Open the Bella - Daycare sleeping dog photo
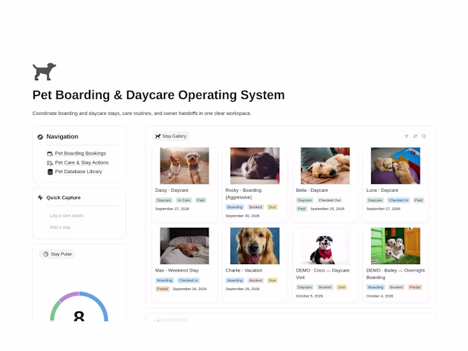The width and height of the screenshot is (468, 351). (325, 166)
